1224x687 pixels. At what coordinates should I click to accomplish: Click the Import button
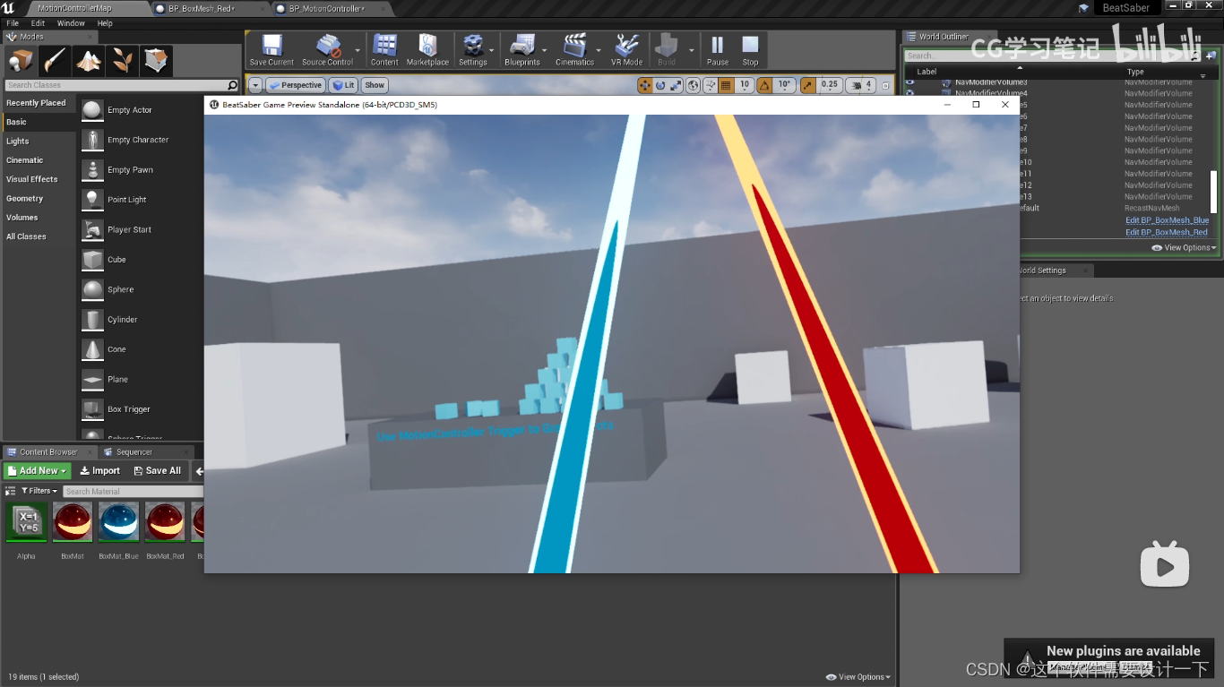point(99,470)
